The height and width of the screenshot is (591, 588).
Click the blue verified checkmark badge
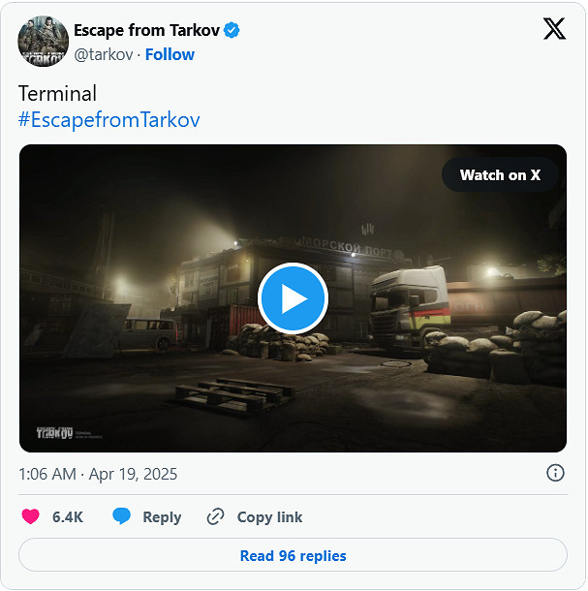pos(232,30)
